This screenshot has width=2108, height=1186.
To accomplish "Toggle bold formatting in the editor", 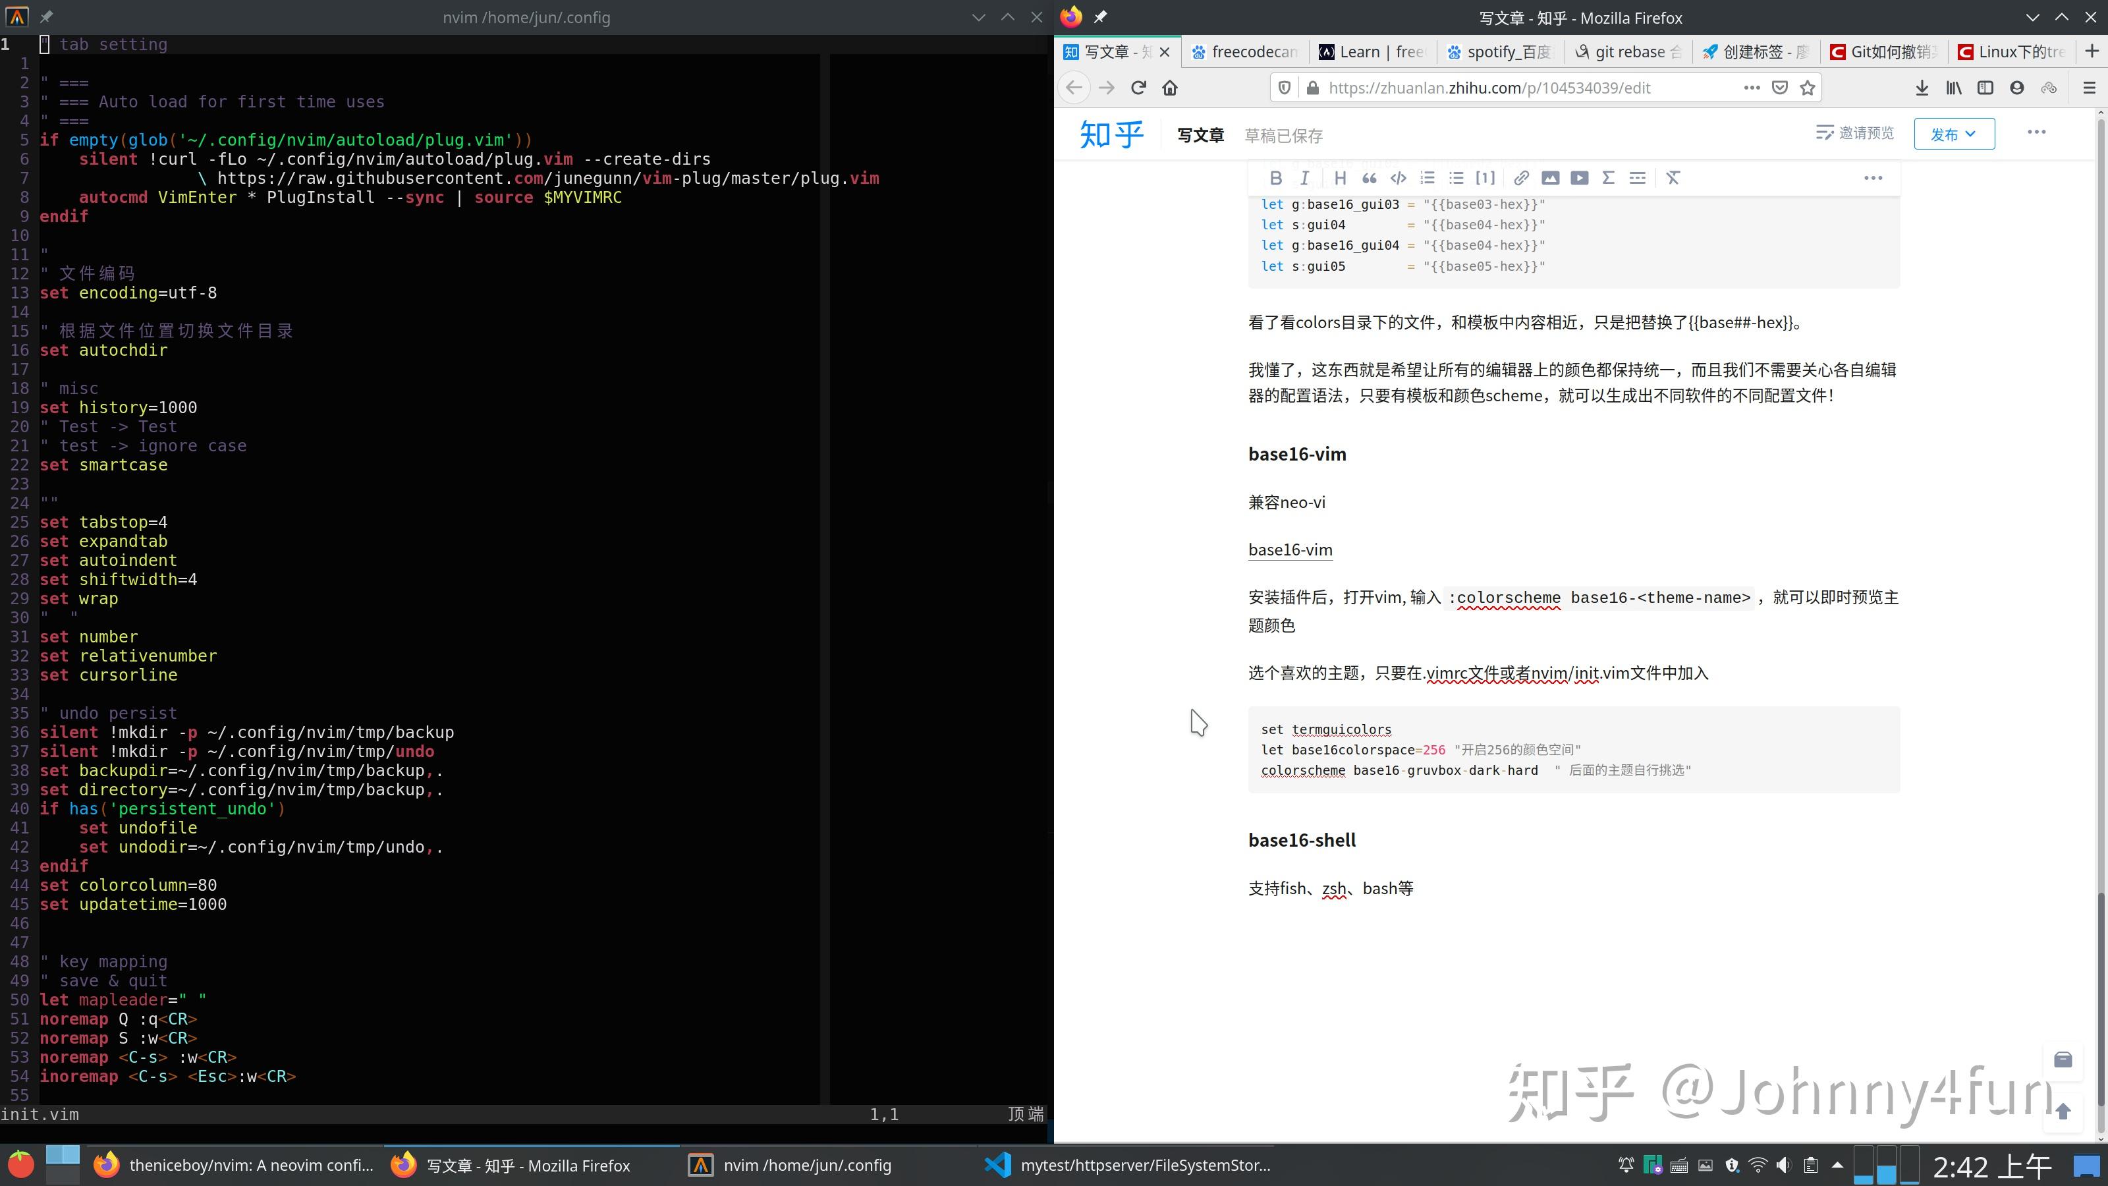I will point(1276,178).
